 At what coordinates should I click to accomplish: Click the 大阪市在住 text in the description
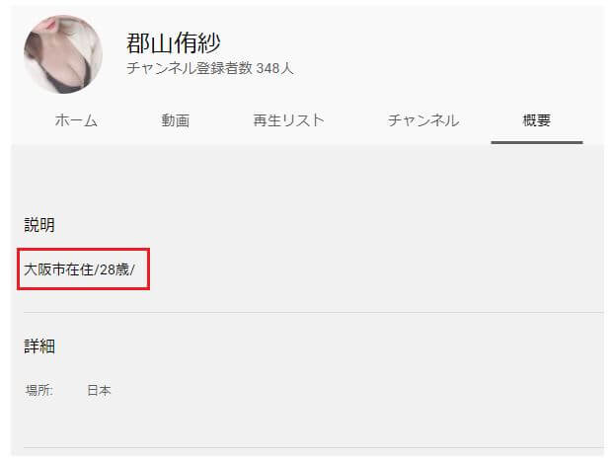coord(59,269)
